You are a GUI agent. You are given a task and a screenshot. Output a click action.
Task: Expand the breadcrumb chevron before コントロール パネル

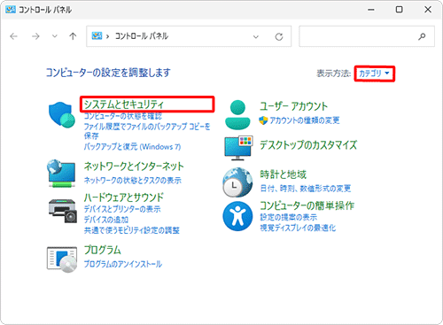coord(107,36)
